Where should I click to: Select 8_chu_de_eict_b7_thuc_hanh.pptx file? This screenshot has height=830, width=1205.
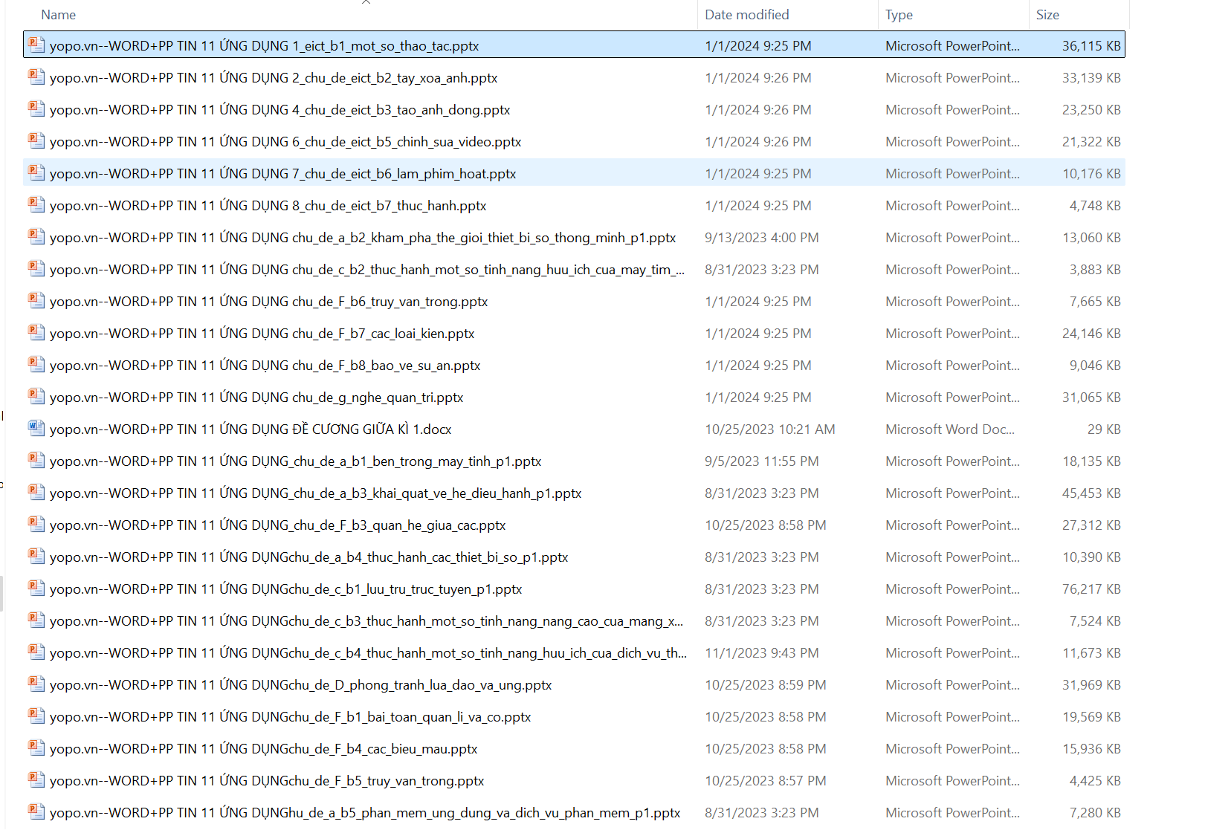pyautogui.click(x=268, y=206)
